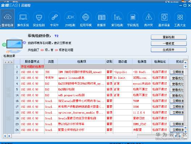Screen dimensions: 191x144
Task: Expand the outline group beside row 19
Action: pos(8,118)
